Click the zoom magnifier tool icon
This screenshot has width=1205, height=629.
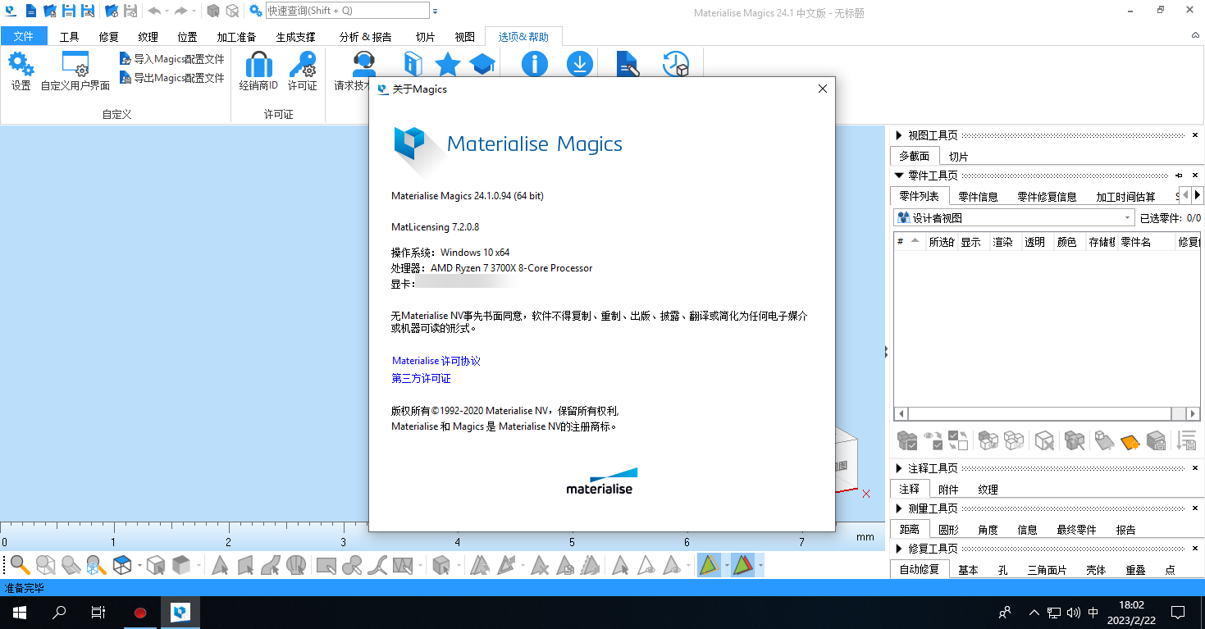pos(20,565)
